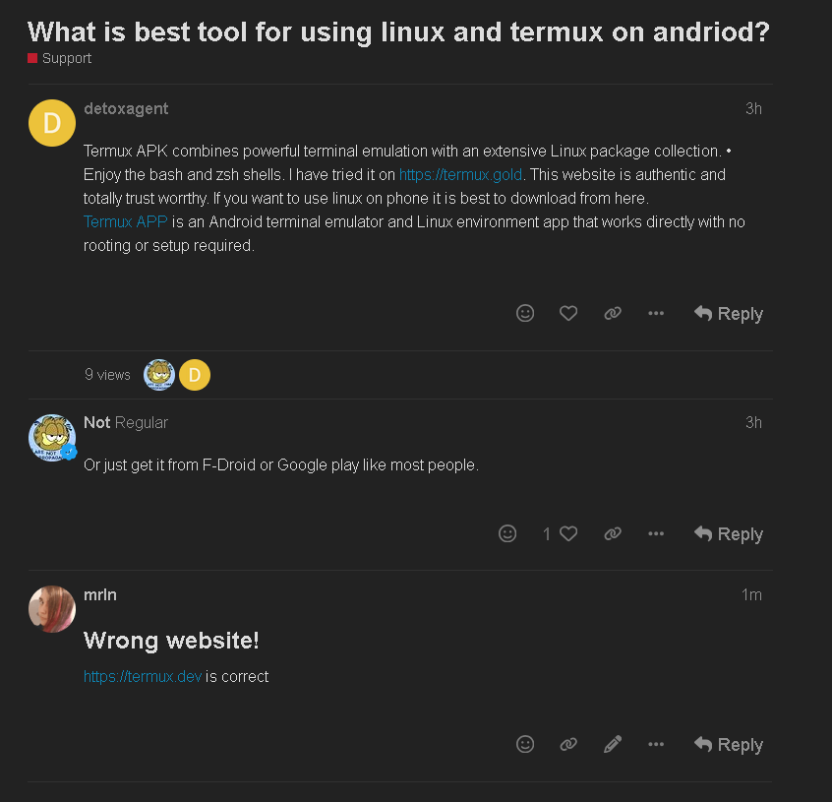
Task: Reply to detoxagent's post
Action: click(x=729, y=313)
